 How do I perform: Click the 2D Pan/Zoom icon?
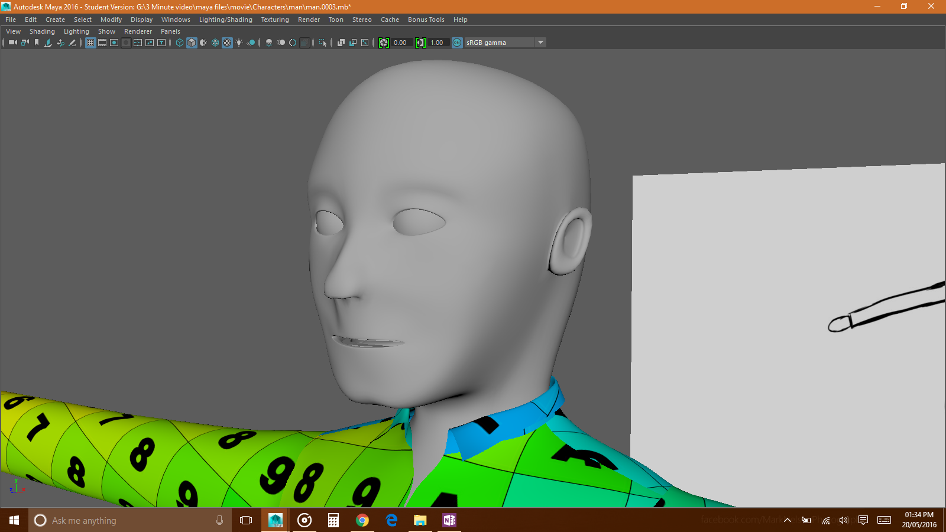point(60,43)
